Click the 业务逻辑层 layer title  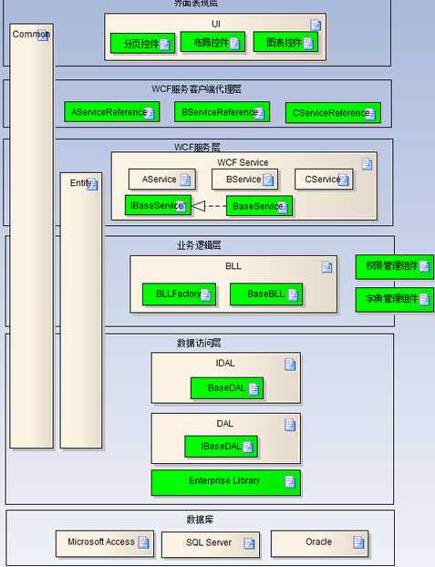click(199, 245)
